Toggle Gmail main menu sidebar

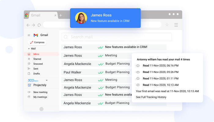tap(29, 35)
